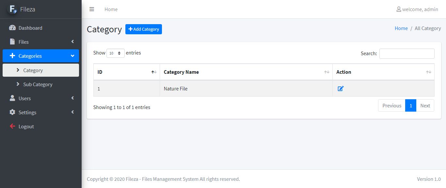Image resolution: width=446 pixels, height=188 pixels.
Task: Click into the Search input field
Action: (406, 54)
